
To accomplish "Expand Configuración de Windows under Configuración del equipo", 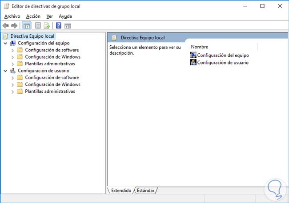I will (12, 57).
